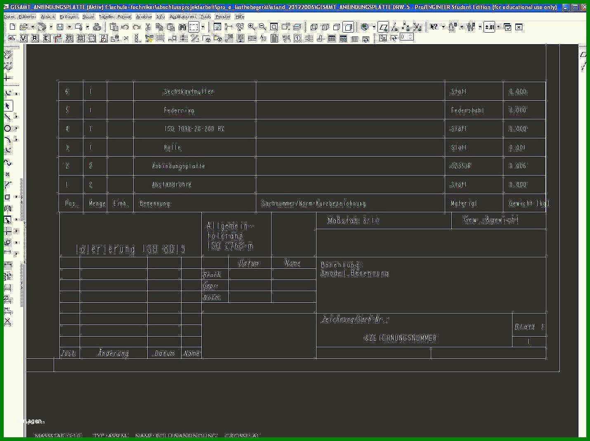Redo the last undone action
This screenshot has width=590, height=441.
pyautogui.click(x=136, y=27)
